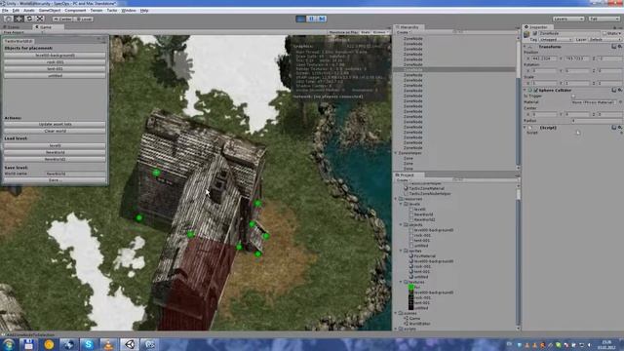The width and height of the screenshot is (624, 351).
Task: Toggle the Sphere Collider enabled checkbox
Action: pyautogui.click(x=535, y=91)
